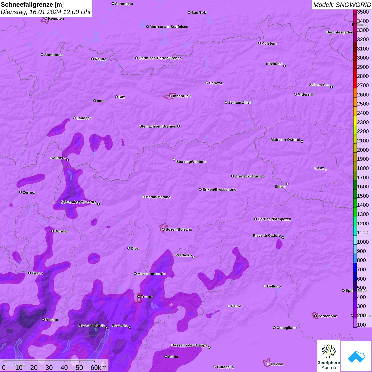
Task: Click the Cles city marker circle
Action: pos(129,248)
